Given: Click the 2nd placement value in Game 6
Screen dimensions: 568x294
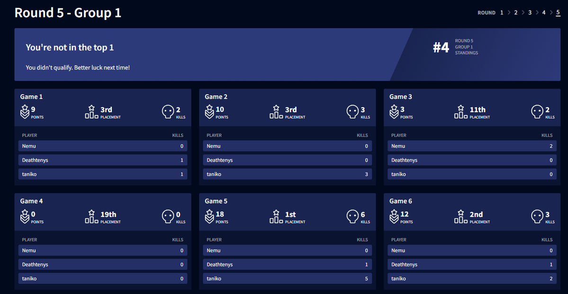Looking at the screenshot, I should coord(477,214).
